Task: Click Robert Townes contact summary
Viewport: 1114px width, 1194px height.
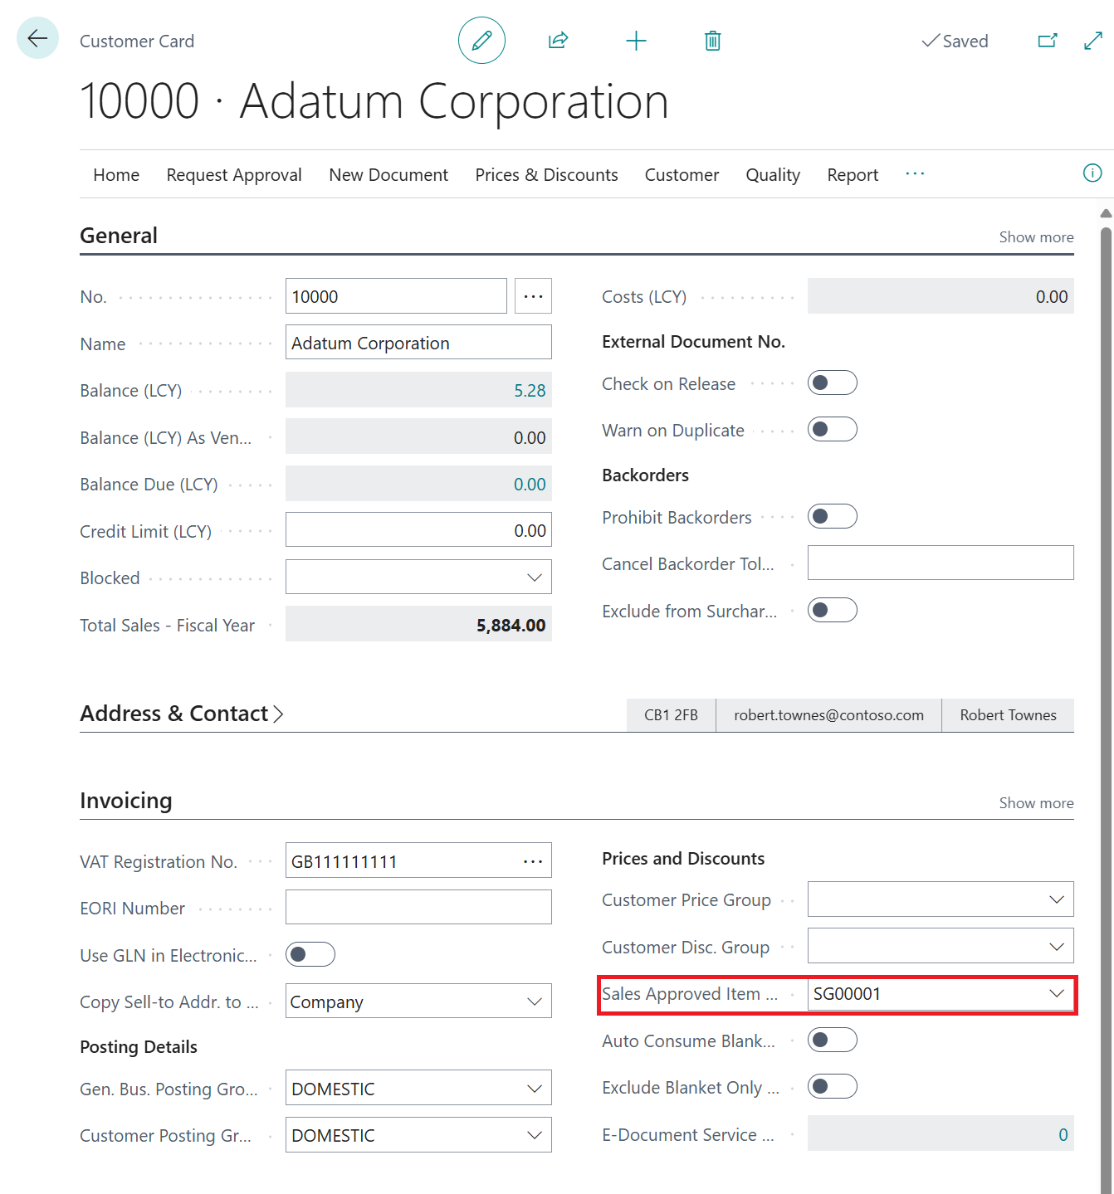Action: click(1008, 715)
